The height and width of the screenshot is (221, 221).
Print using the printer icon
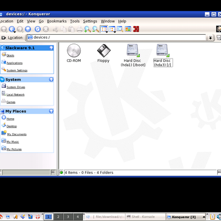[x=80, y=29]
